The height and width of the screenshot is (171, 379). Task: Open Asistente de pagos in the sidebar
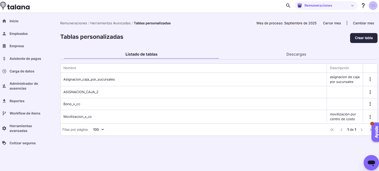click(25, 59)
